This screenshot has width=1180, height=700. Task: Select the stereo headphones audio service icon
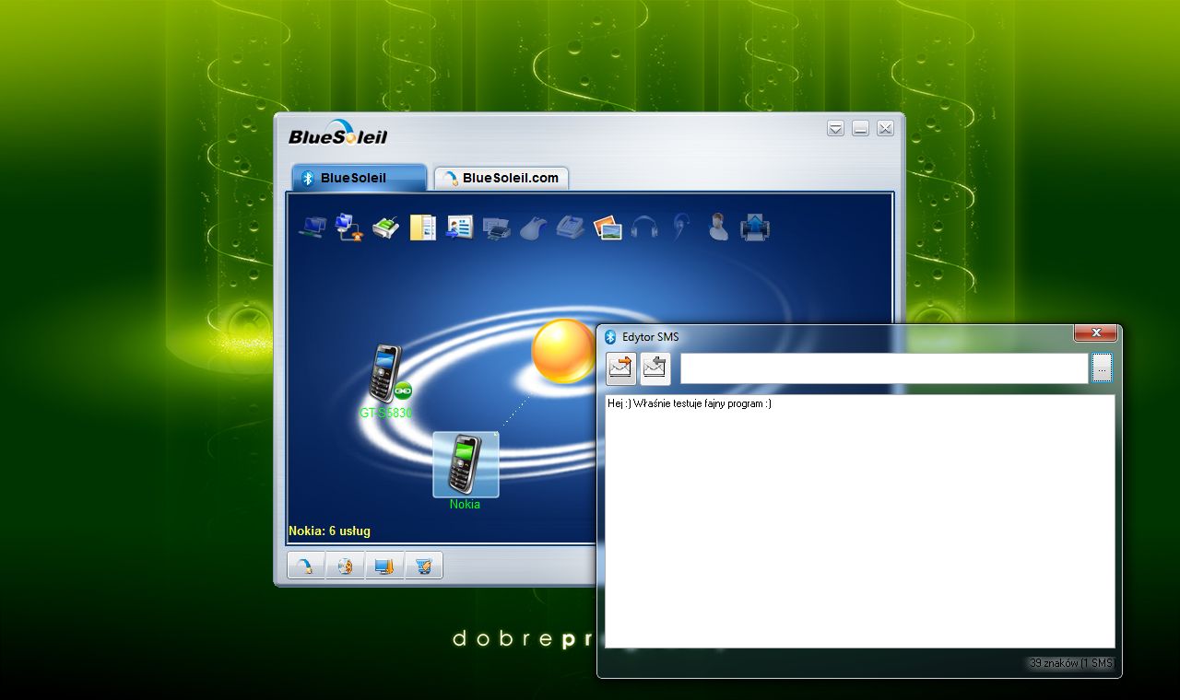(x=644, y=227)
